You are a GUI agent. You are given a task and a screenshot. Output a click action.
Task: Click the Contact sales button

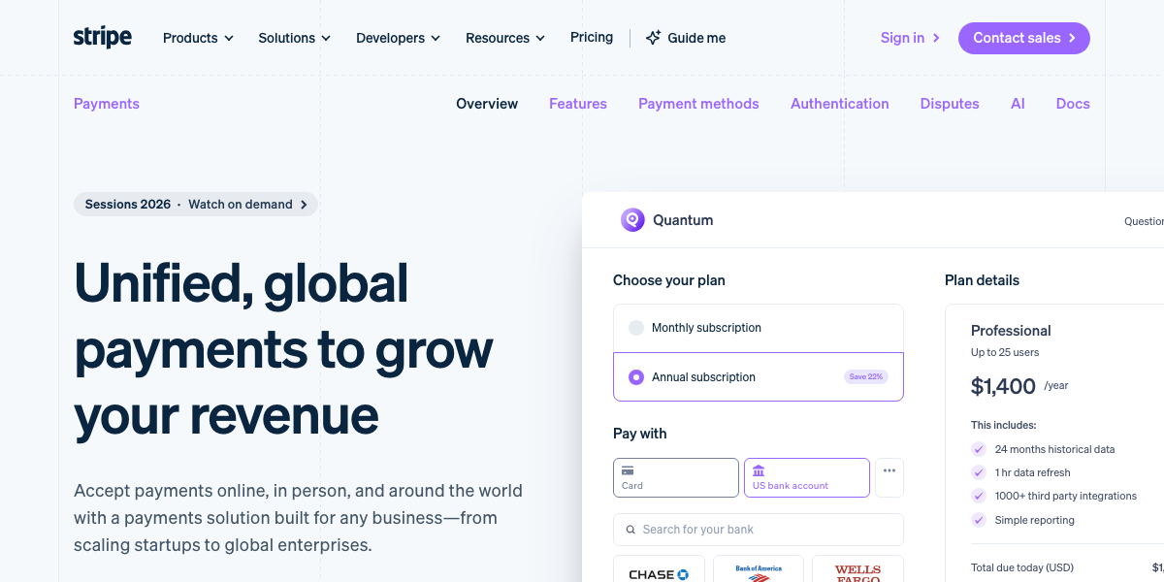(x=1024, y=38)
